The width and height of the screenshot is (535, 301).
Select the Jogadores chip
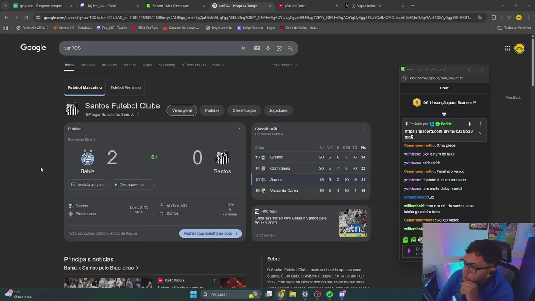tap(278, 110)
